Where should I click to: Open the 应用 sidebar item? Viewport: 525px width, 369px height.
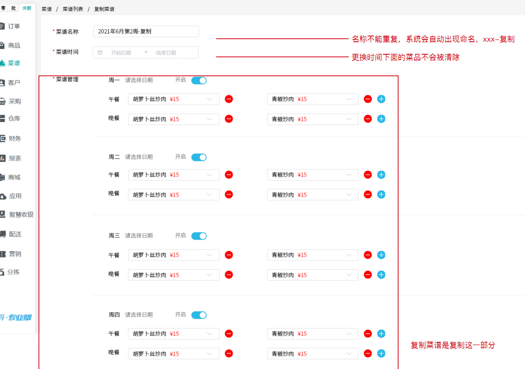pyautogui.click(x=15, y=196)
